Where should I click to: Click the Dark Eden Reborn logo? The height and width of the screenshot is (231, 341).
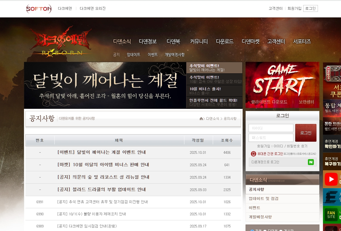(61, 42)
